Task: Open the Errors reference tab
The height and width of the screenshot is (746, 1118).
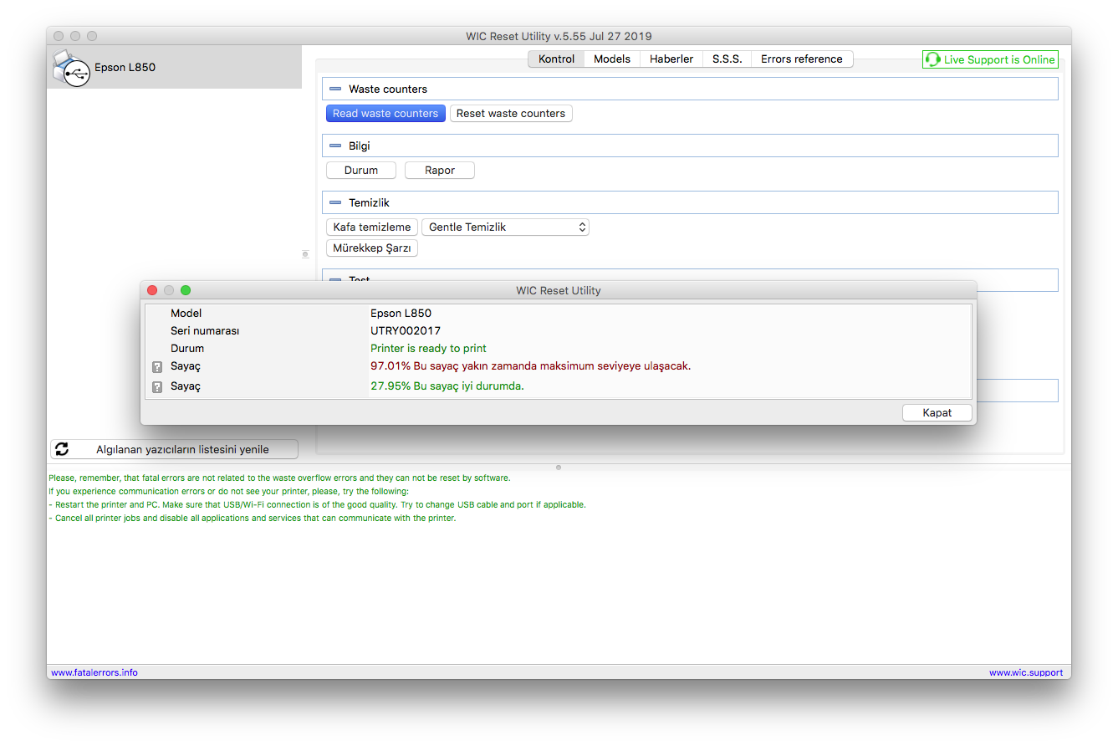Action: pos(801,59)
